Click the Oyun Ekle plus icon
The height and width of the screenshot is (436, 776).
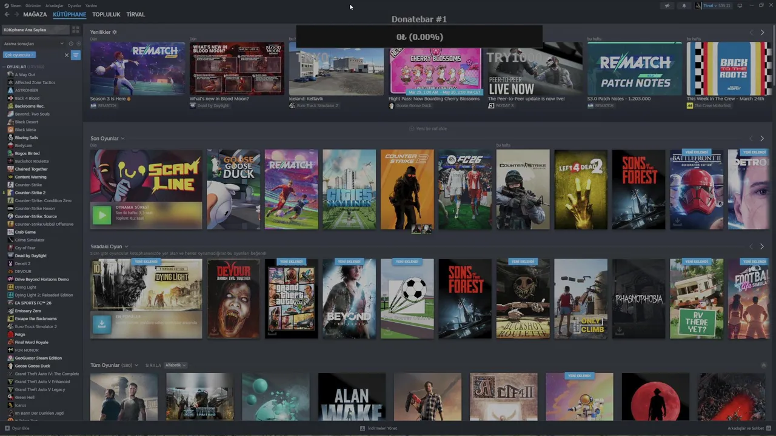(8, 428)
